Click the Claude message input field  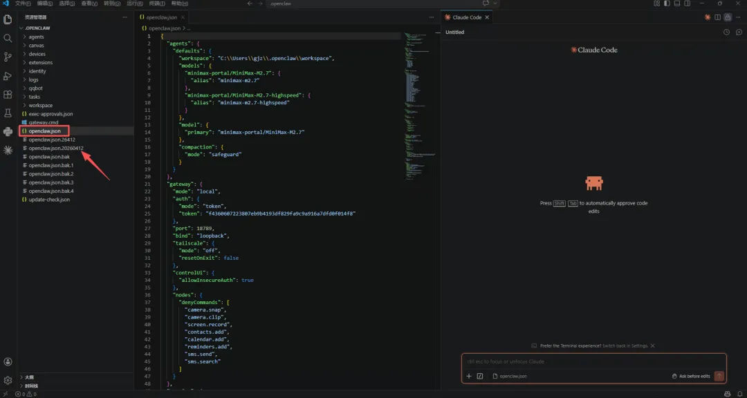(593, 361)
